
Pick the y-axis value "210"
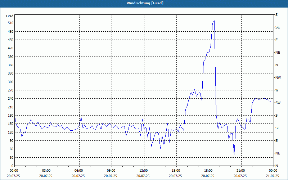coord(11,107)
